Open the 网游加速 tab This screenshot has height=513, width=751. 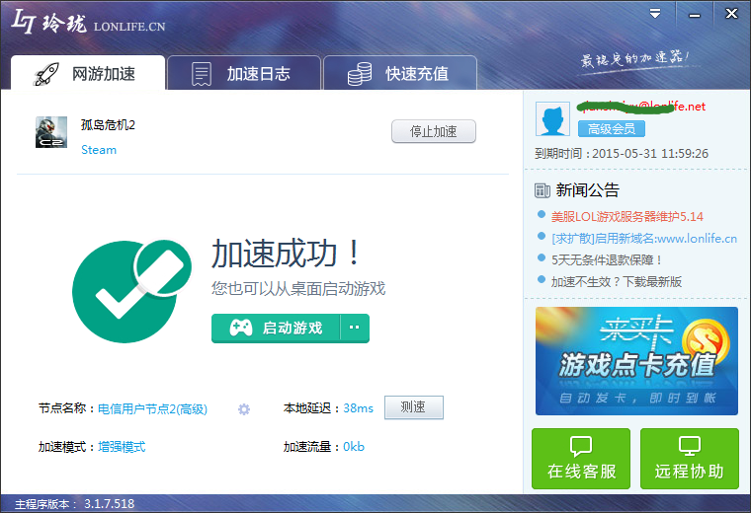(88, 73)
